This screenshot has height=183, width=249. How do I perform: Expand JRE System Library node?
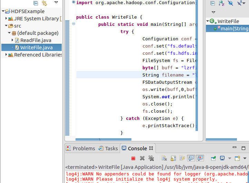click(6, 18)
